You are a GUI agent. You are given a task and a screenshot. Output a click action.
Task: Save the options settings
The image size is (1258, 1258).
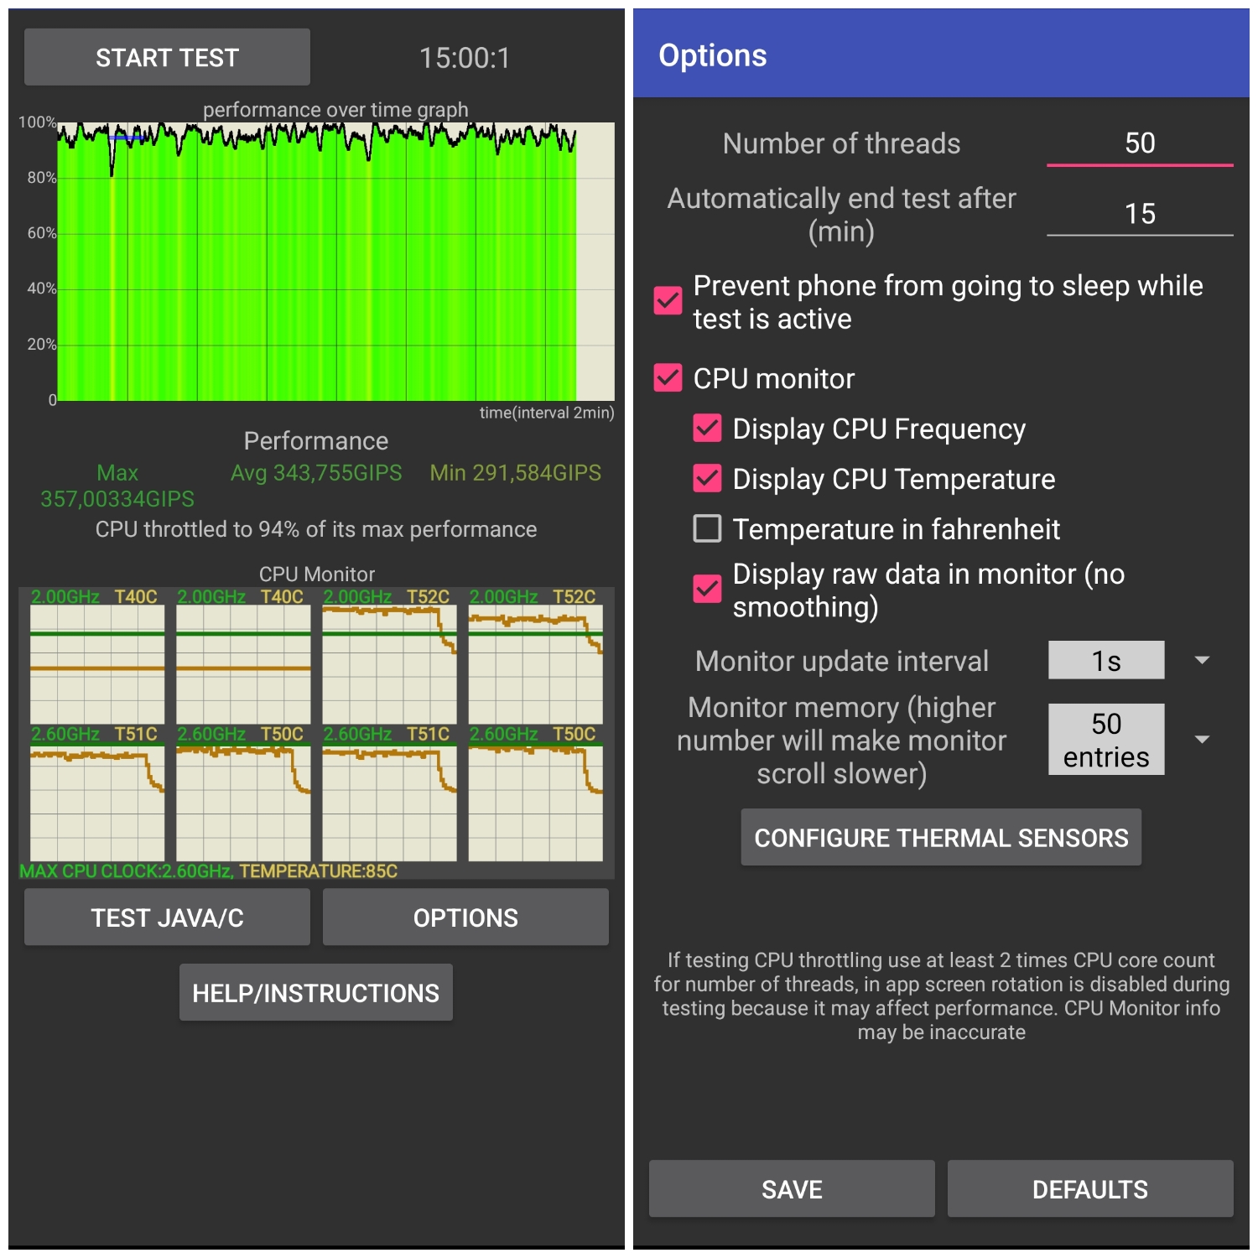[791, 1188]
